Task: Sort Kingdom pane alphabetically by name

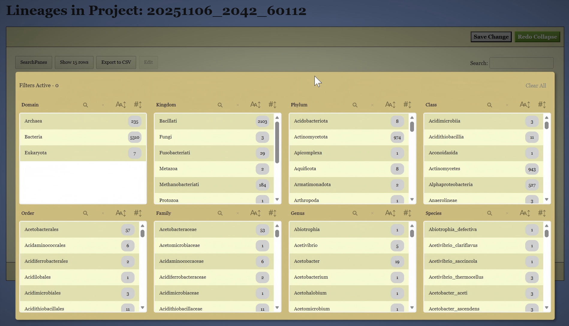Action: [x=255, y=105]
